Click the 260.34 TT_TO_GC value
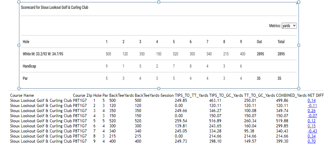 pos(250,121)
